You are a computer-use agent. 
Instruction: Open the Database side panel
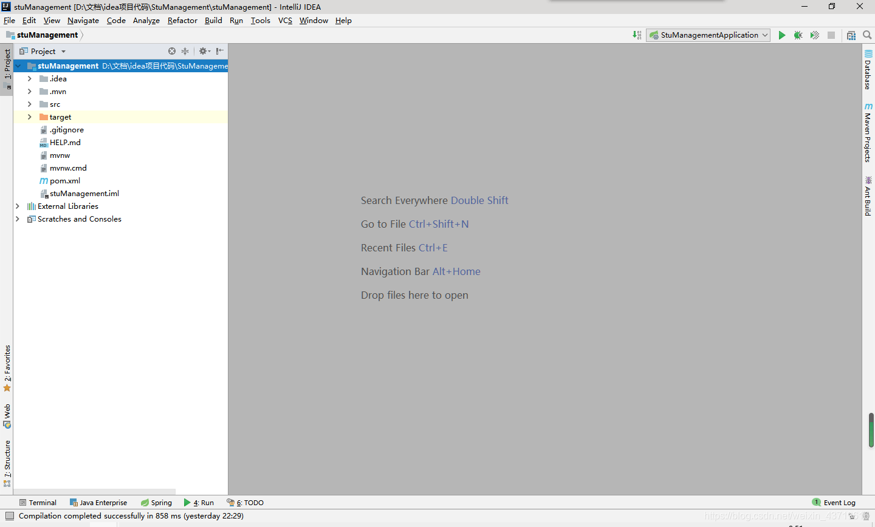[x=868, y=69]
